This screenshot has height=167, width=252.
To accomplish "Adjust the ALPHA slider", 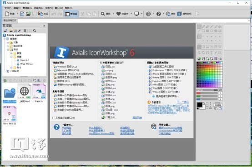I will point(207,90).
